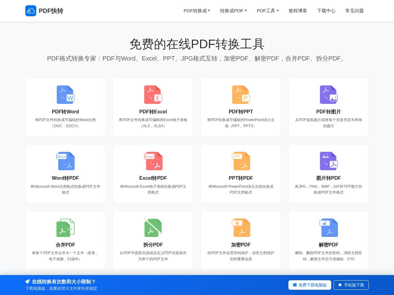Click the PPT转PDF orange icon
The width and height of the screenshot is (394, 295).
[241, 161]
